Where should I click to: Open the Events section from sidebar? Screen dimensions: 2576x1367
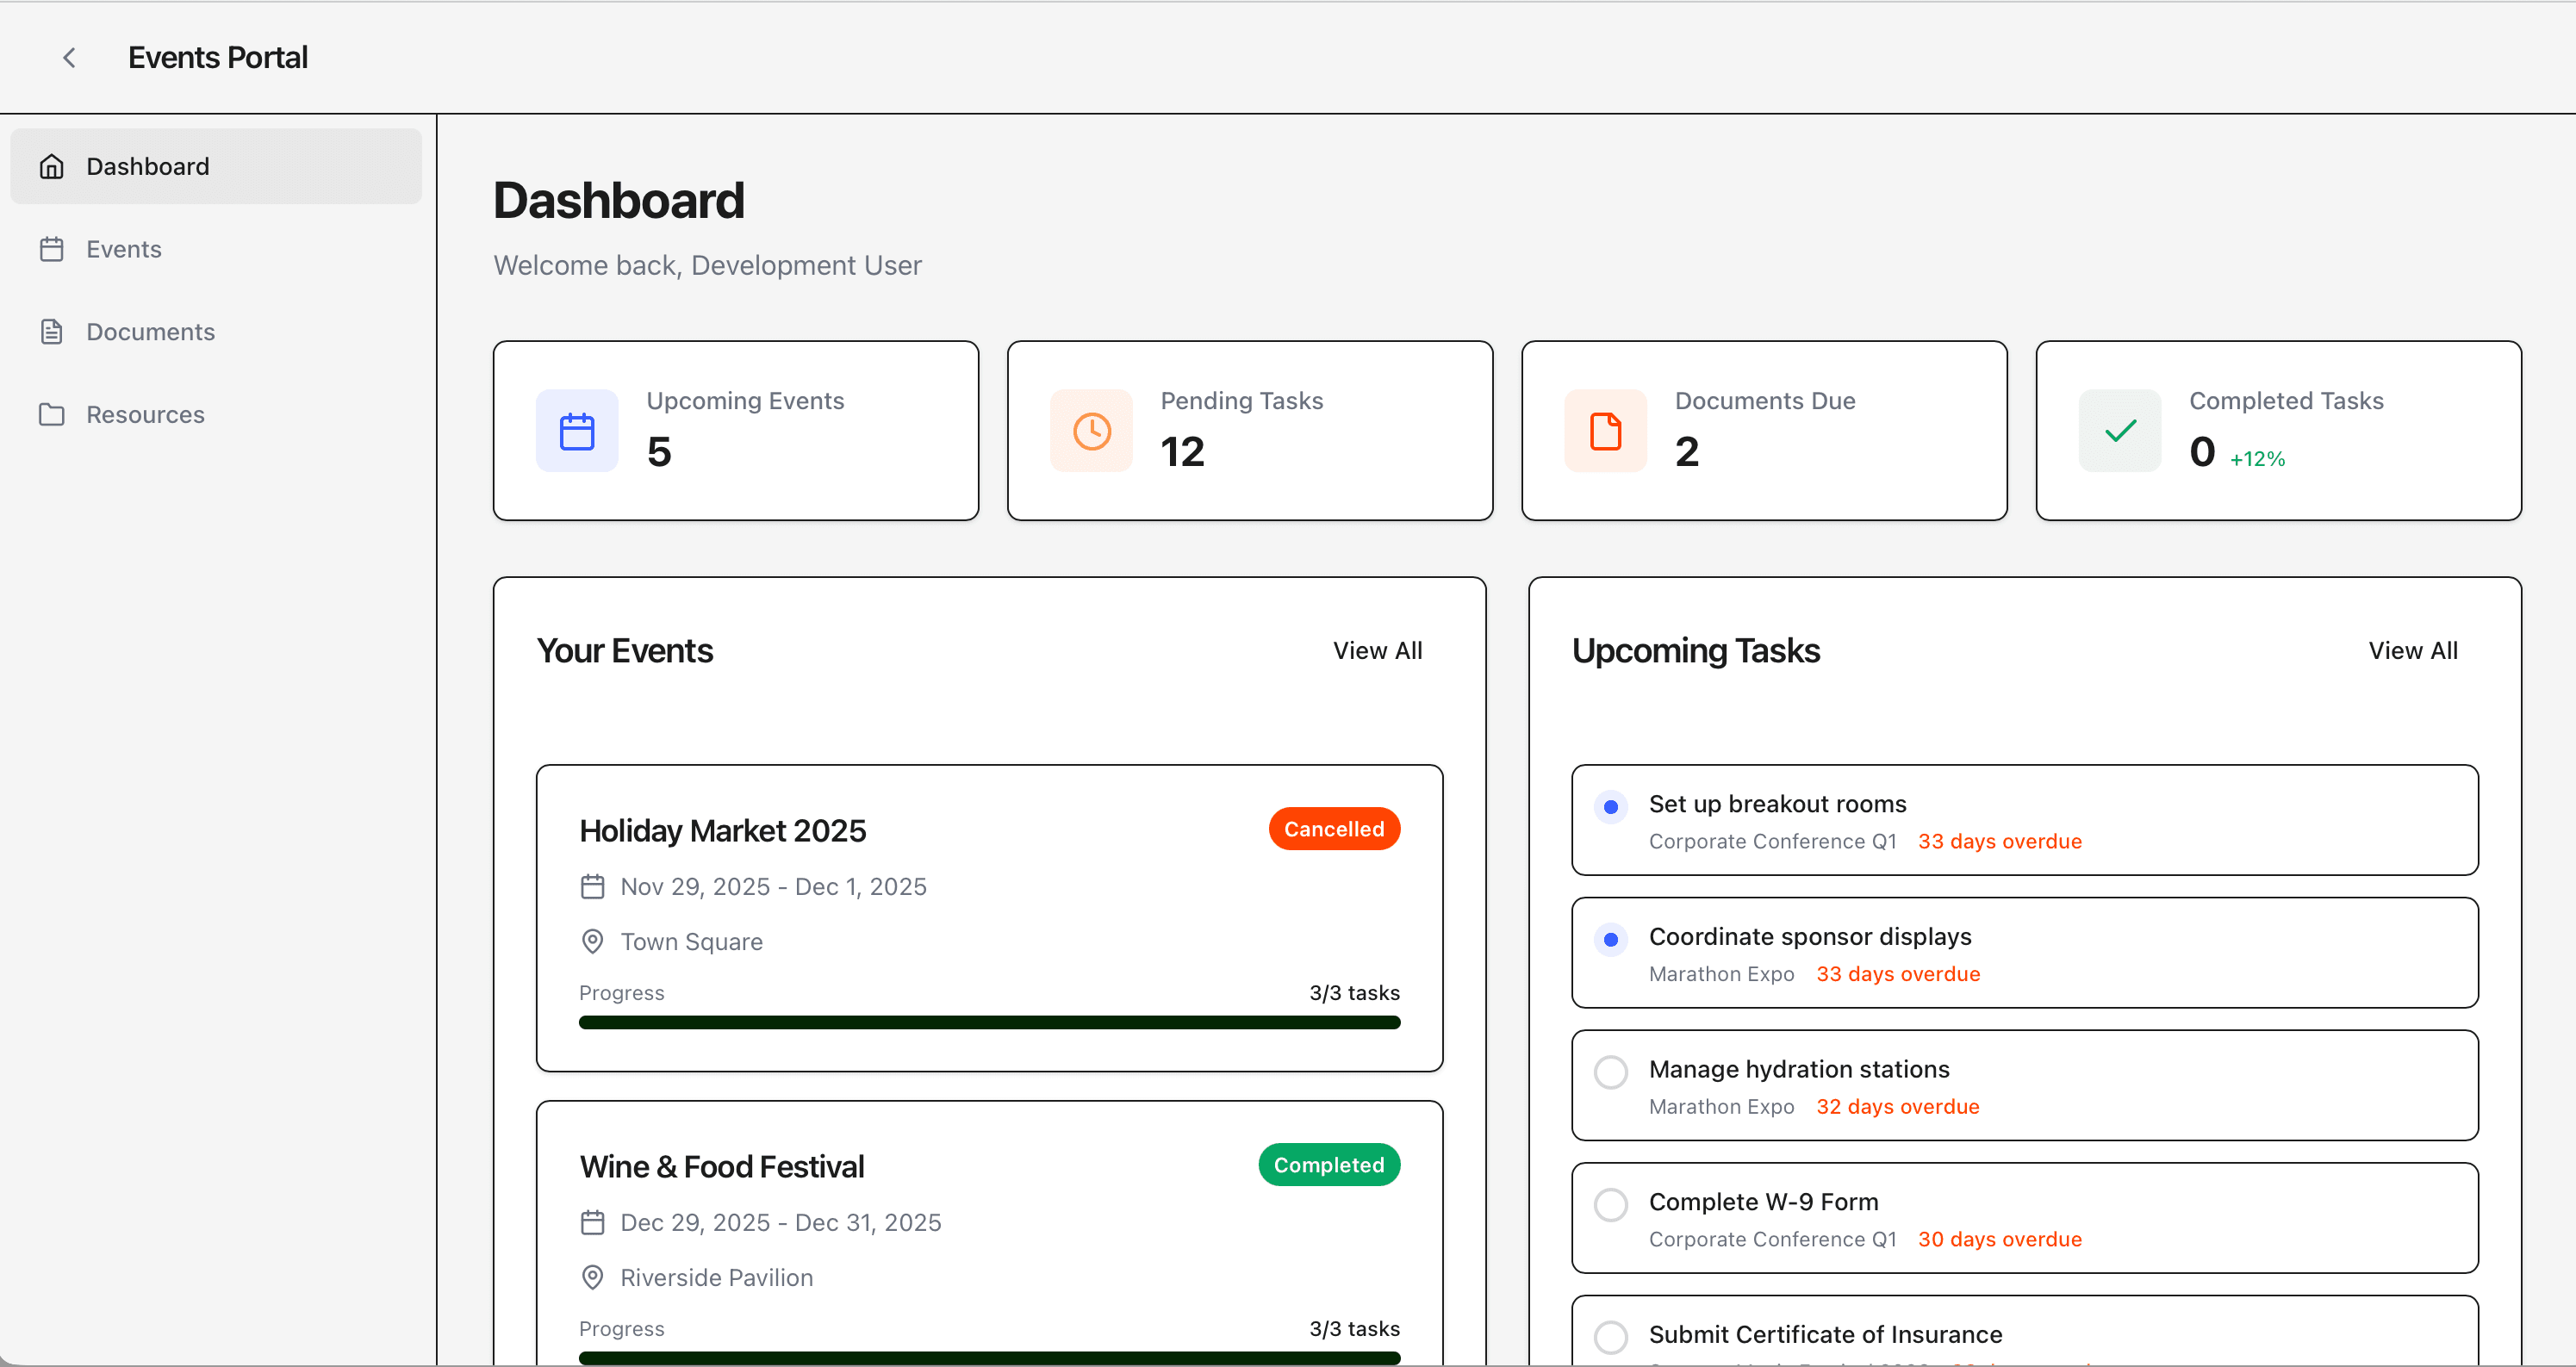124,248
